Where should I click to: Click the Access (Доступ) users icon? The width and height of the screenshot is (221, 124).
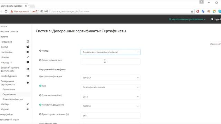click(28, 47)
